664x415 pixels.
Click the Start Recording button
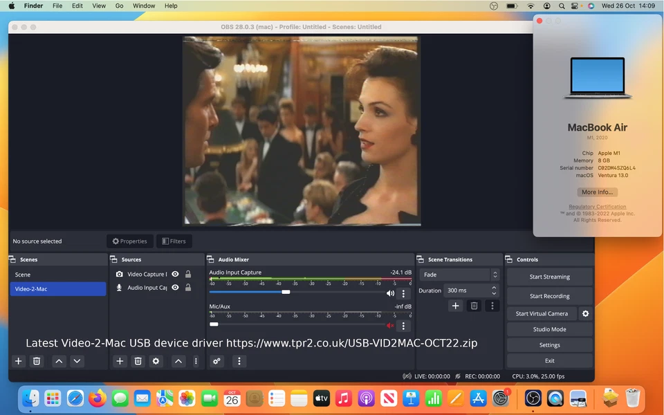(550, 295)
